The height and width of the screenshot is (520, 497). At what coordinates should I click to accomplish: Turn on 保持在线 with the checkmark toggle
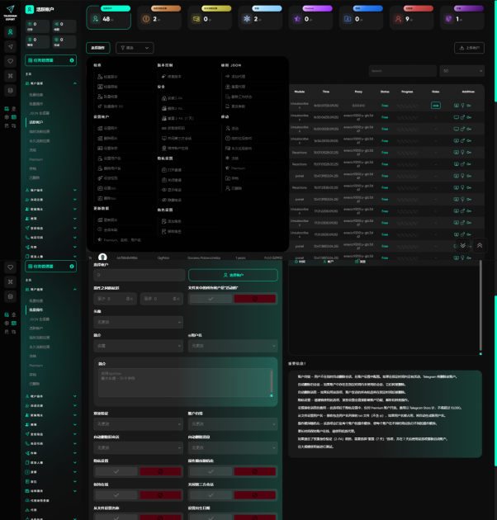[x=115, y=494]
